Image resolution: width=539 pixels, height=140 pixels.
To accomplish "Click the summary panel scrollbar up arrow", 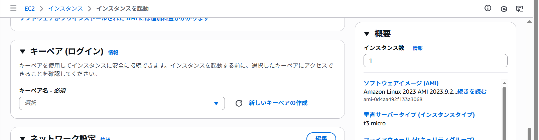I will (504, 83).
